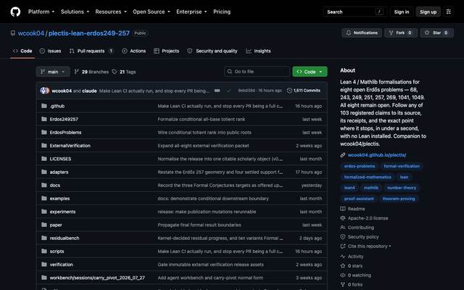The height and width of the screenshot is (290, 464).
Task: Expand the Platform menu
Action: point(41,12)
